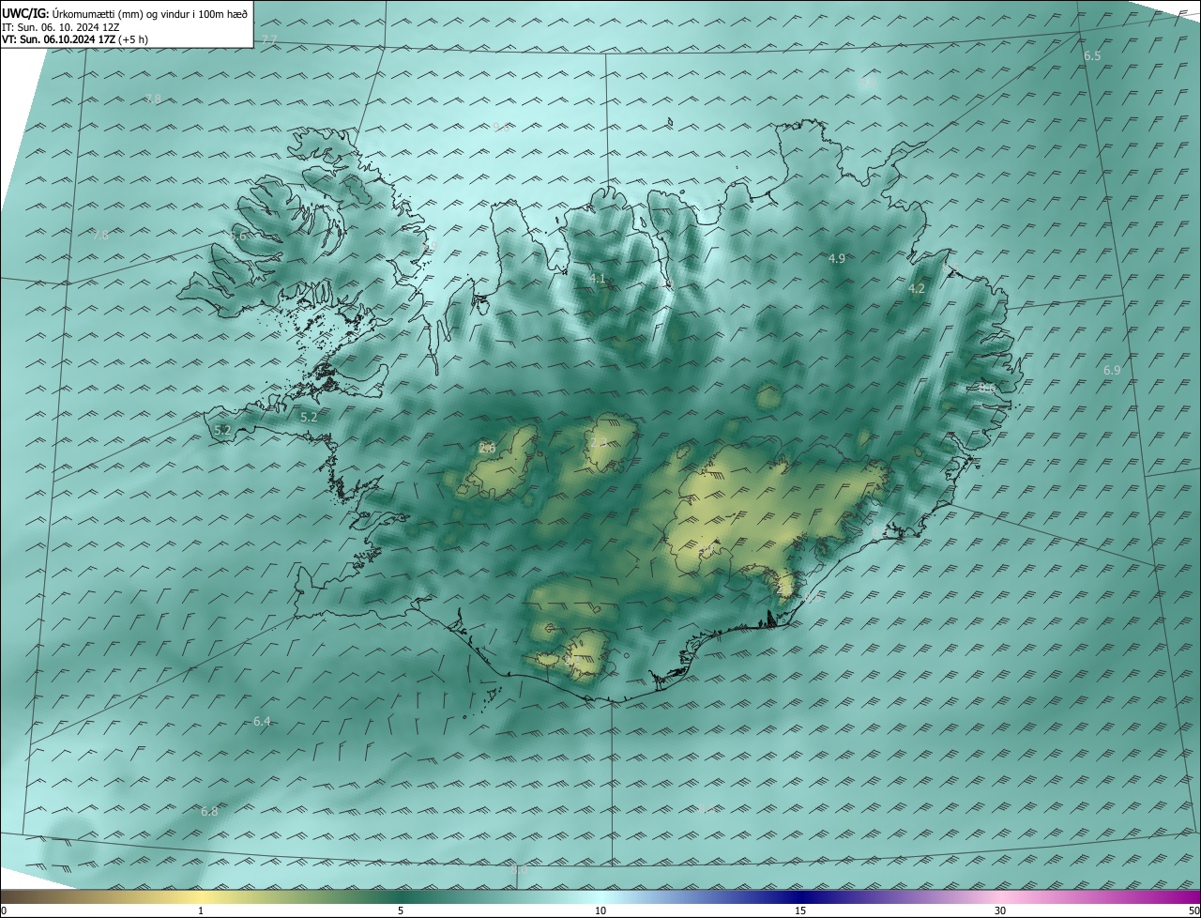
Task: Pick the yellow color above the 1 tick
Action: tap(201, 896)
